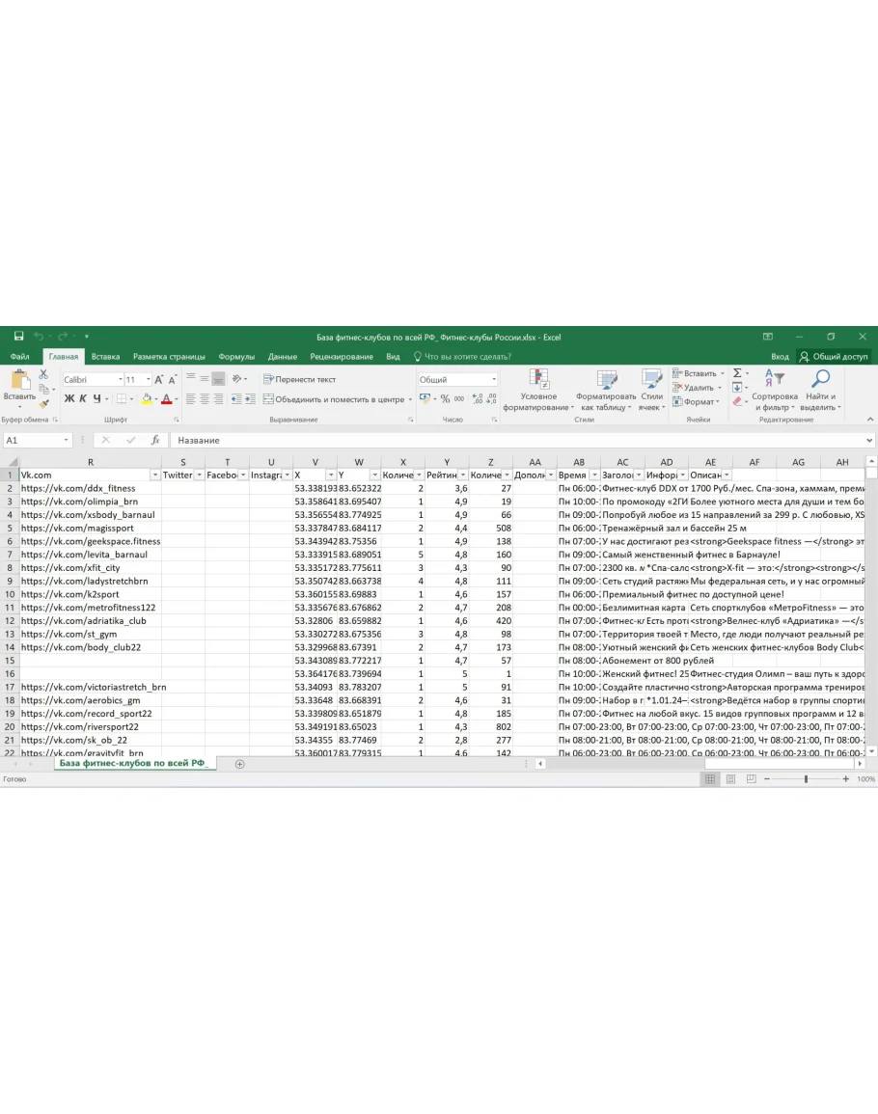
Task: Open the Данные ribbon tab
Action: (283, 357)
